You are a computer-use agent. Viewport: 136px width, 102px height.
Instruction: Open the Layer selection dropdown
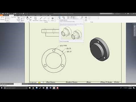[x=93, y=17]
